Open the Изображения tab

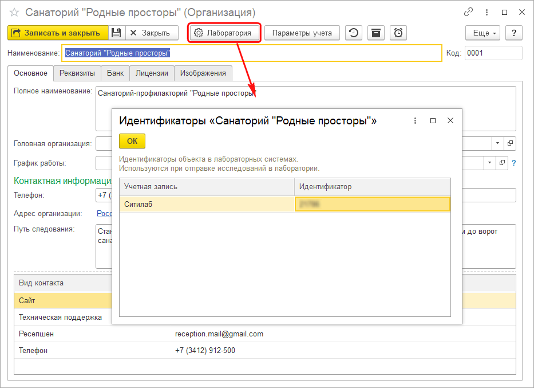click(203, 73)
